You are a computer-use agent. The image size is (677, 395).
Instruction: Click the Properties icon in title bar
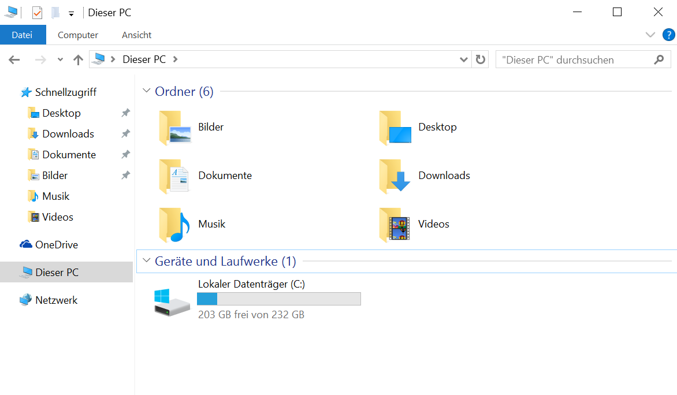[x=37, y=13]
